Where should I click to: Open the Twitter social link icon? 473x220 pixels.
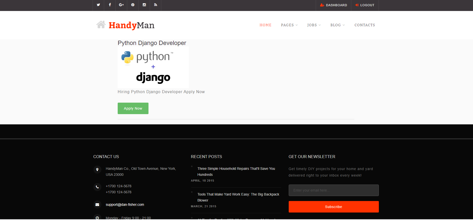[x=98, y=5]
